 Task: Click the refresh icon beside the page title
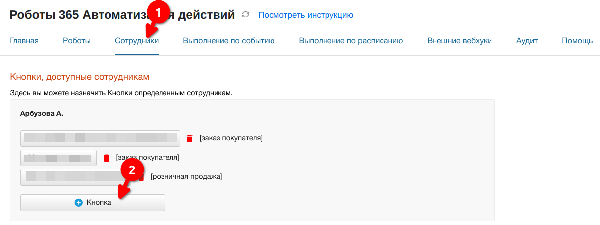(246, 15)
